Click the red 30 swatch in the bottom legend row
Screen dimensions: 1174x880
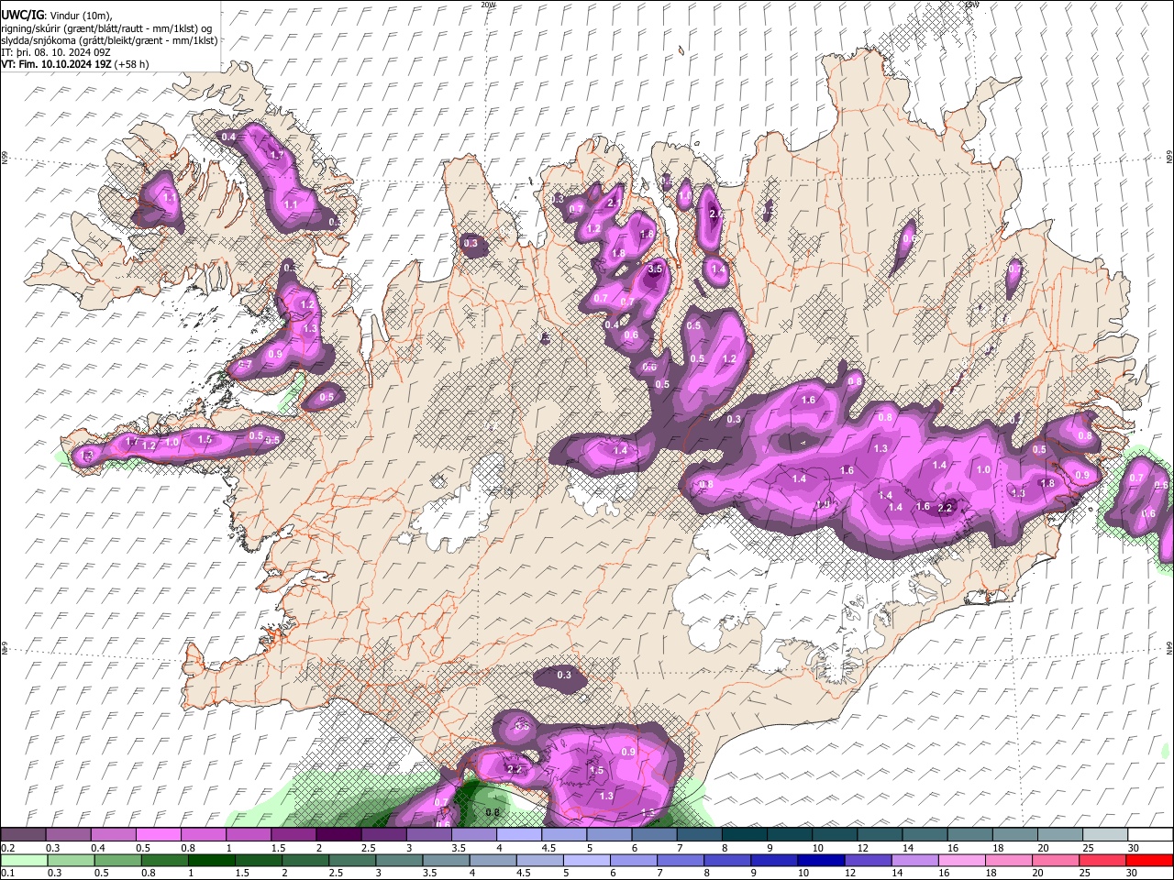coord(1150,861)
